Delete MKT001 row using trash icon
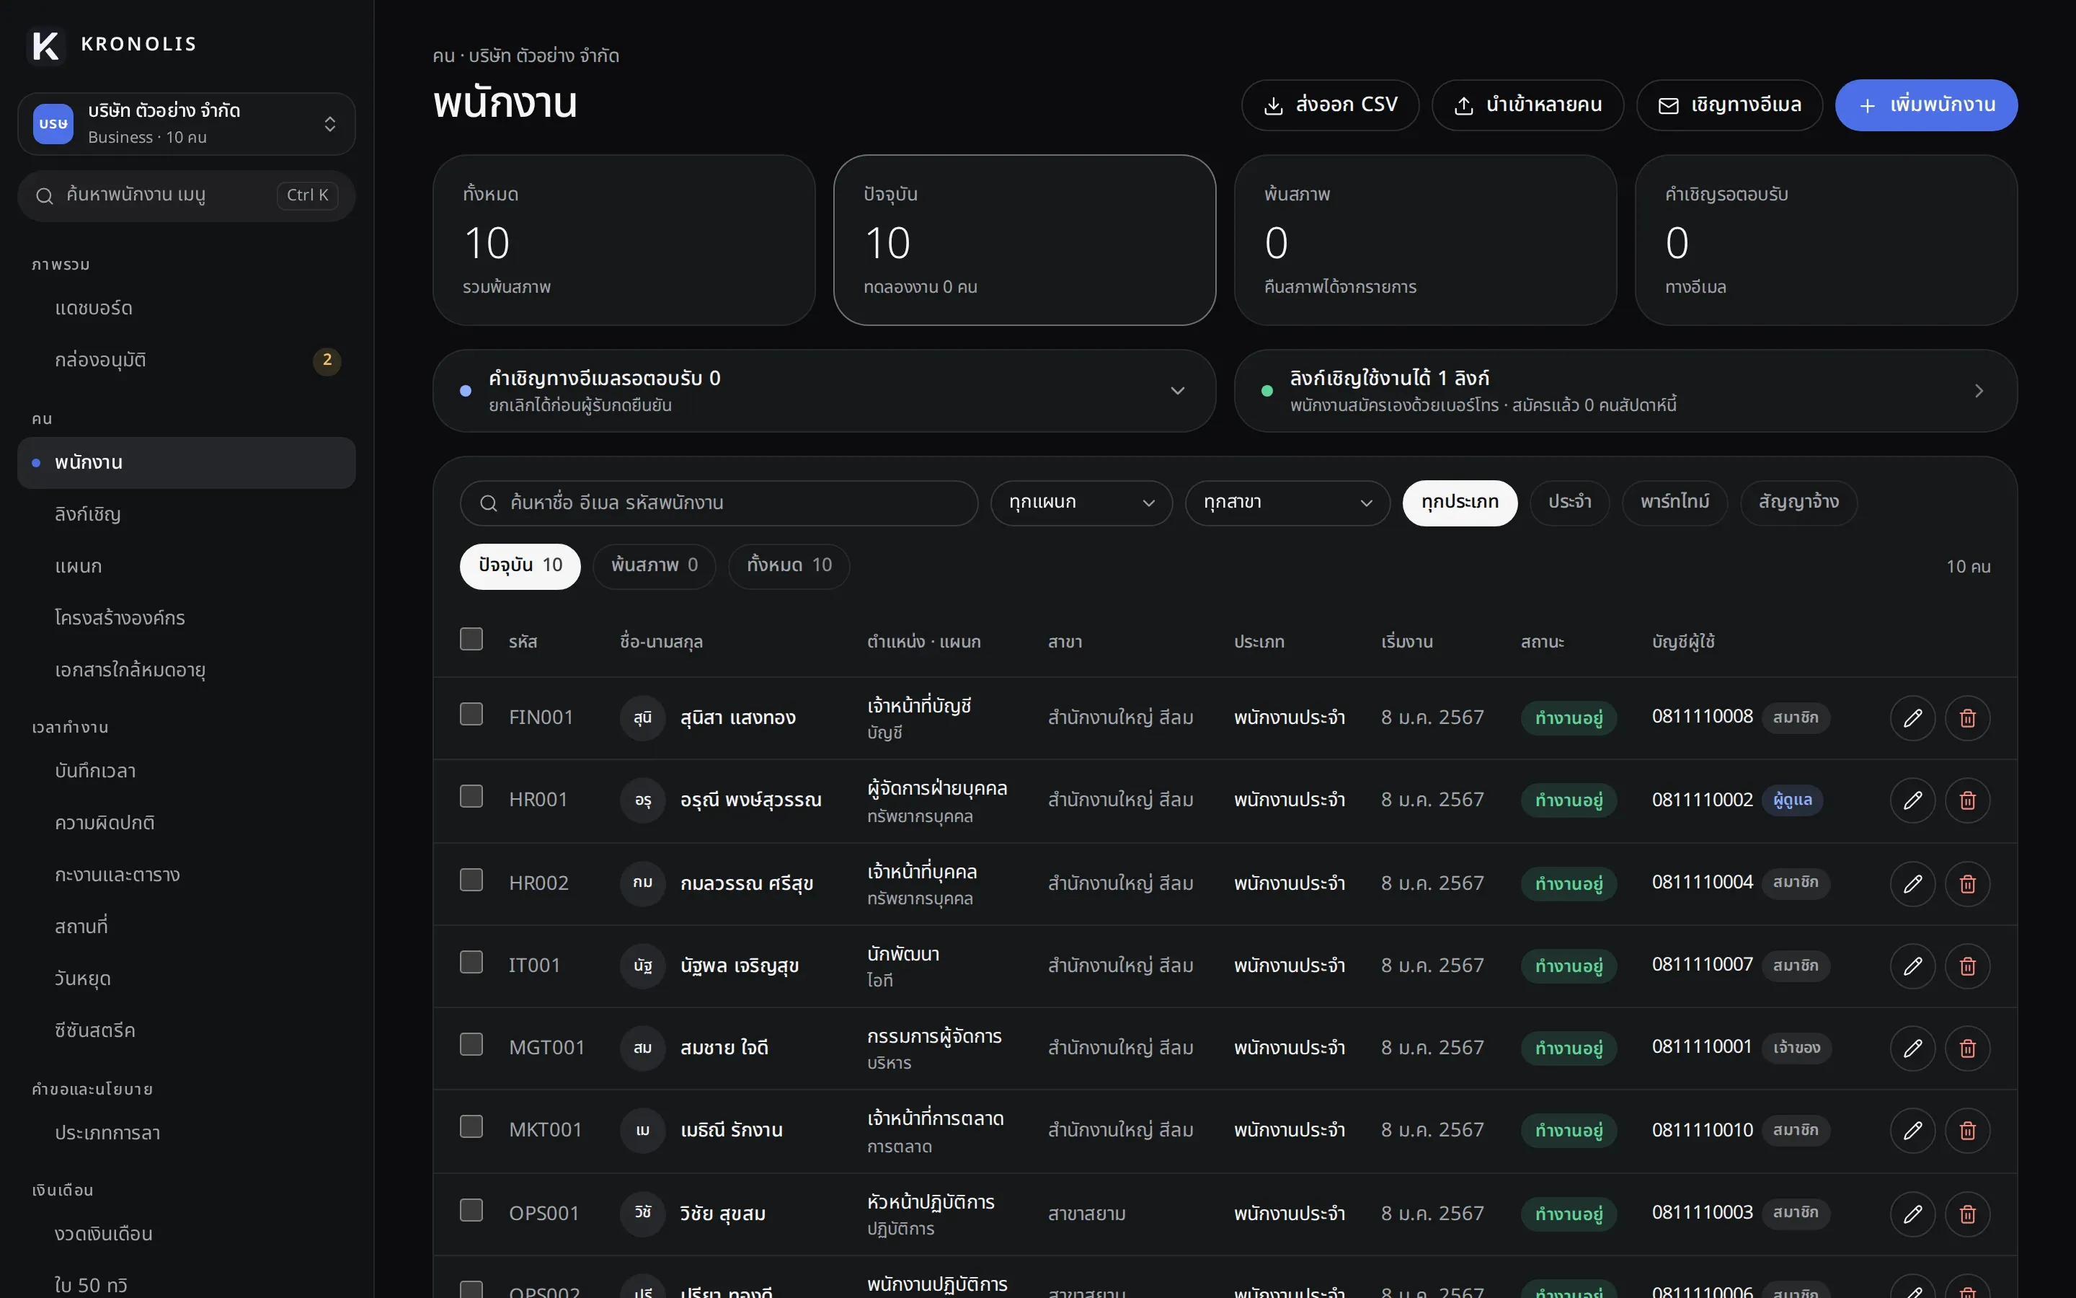 coord(1967,1131)
